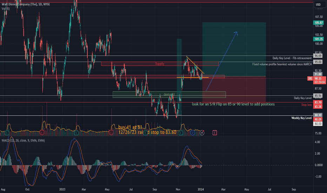Click the Daily Key Level label near 85.56

point(303,98)
